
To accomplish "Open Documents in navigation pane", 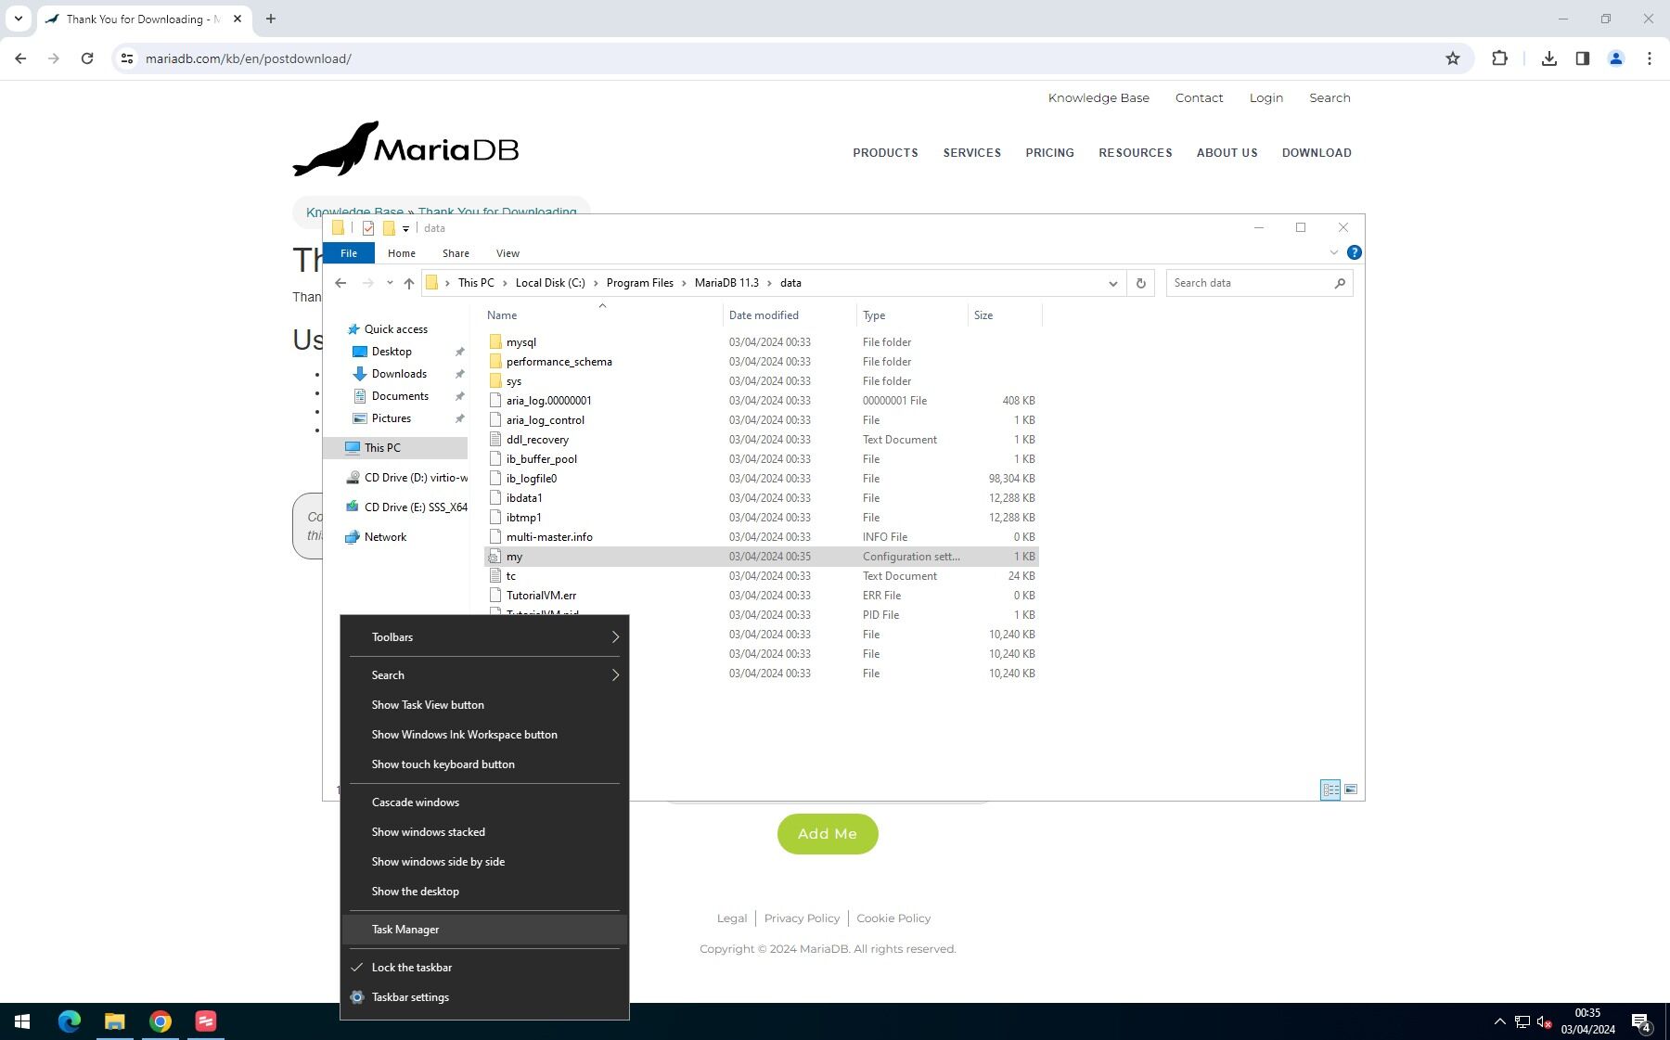I will 400,396.
